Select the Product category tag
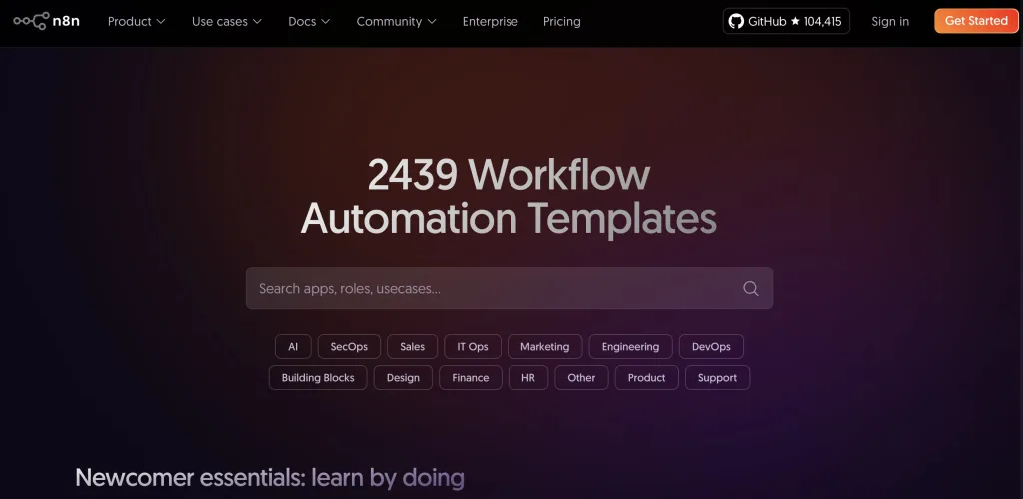The height and width of the screenshot is (499, 1023). 646,378
